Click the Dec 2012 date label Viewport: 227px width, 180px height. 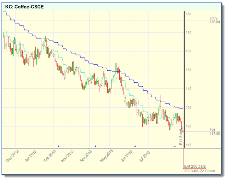click(12, 156)
